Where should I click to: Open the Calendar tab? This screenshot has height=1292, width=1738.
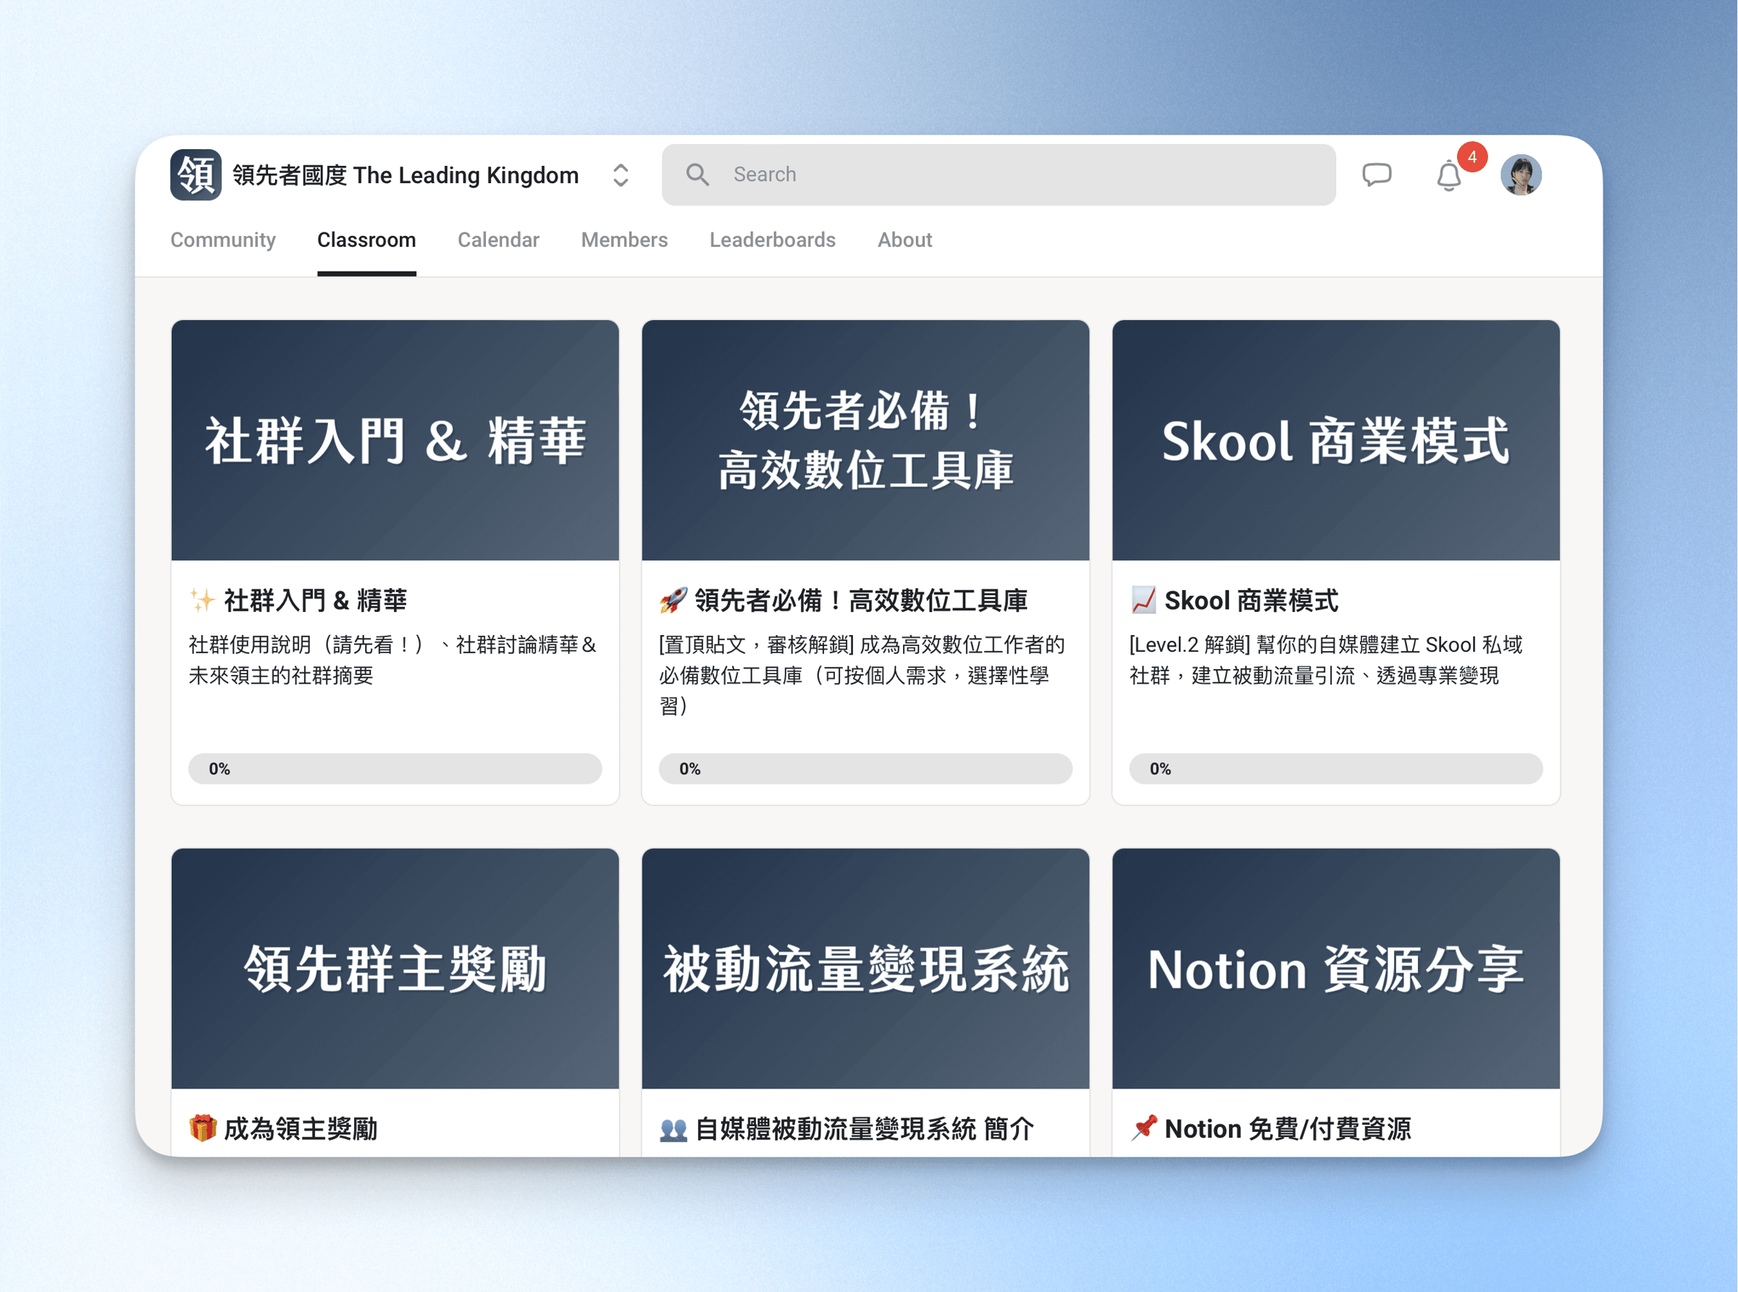[x=498, y=240]
